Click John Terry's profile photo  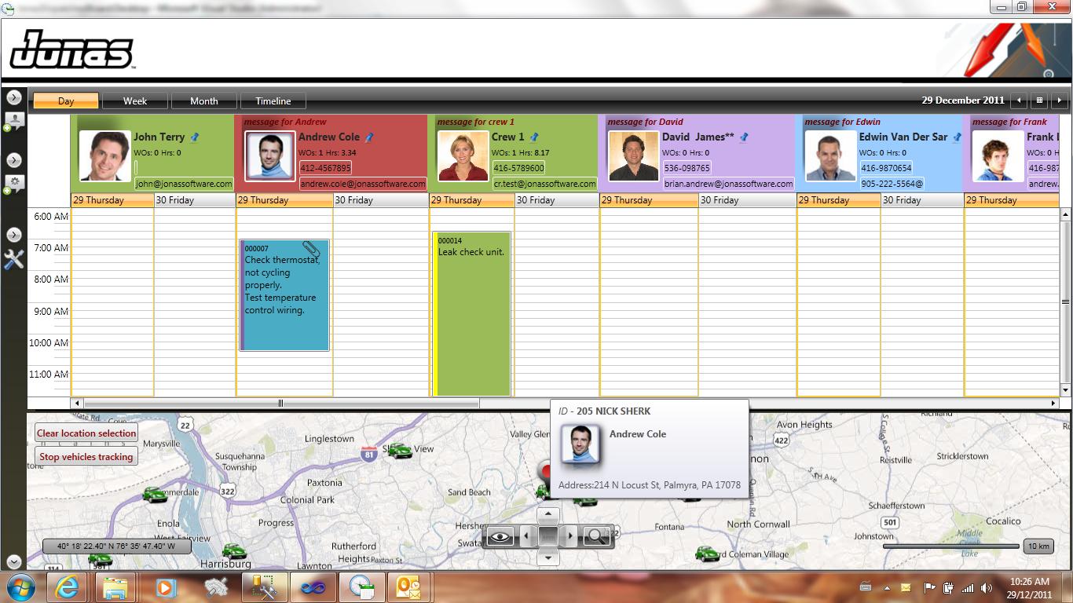(x=105, y=155)
